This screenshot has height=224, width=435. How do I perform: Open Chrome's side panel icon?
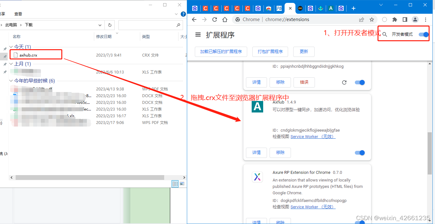pyautogui.click(x=405, y=19)
